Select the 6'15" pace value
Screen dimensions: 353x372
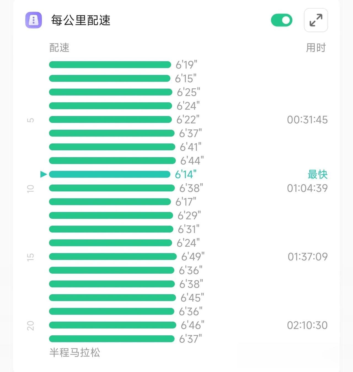pos(186,78)
